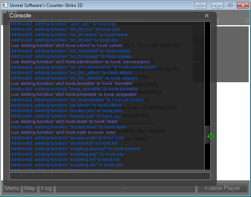Select the line '"access.vote" to hook vote'
The width and height of the screenshot is (251, 197).
coord(67,138)
